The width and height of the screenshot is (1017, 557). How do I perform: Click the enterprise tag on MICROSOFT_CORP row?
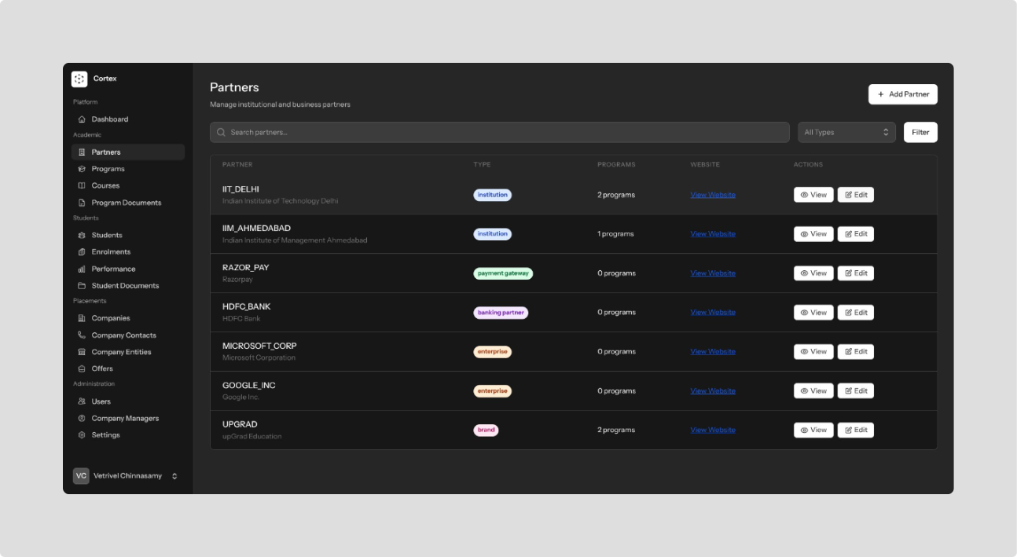click(x=493, y=352)
